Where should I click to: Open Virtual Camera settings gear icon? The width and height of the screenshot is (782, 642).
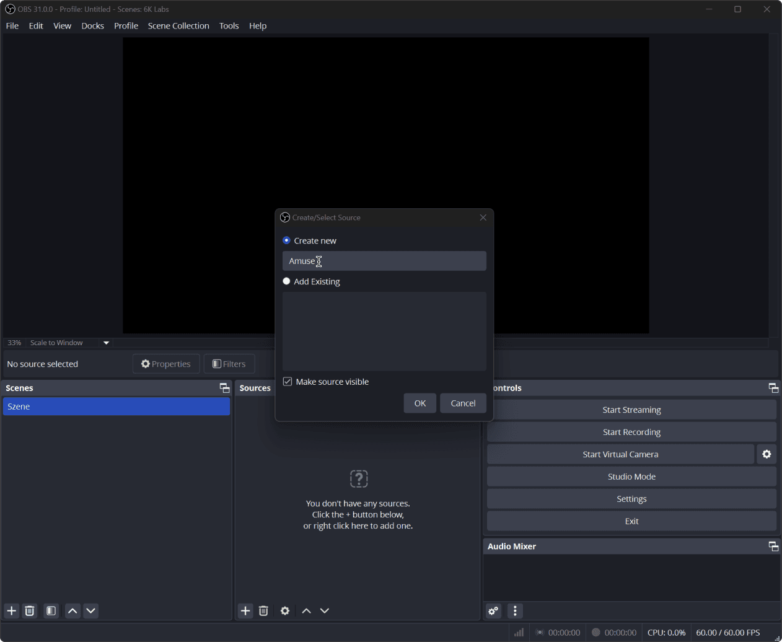767,454
